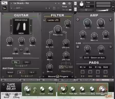Click the Guitar Hold knob
The image size is (115, 99).
pos(21,40)
